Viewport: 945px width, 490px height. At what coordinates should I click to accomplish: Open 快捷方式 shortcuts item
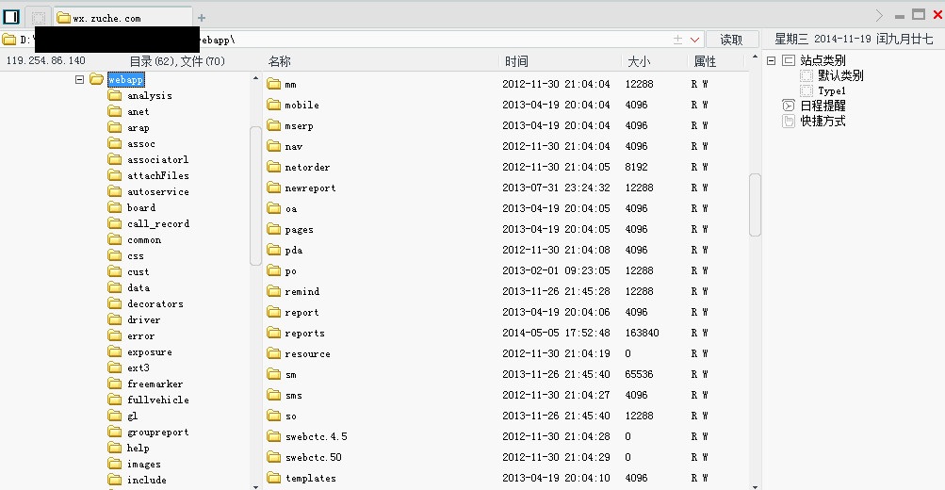point(823,121)
